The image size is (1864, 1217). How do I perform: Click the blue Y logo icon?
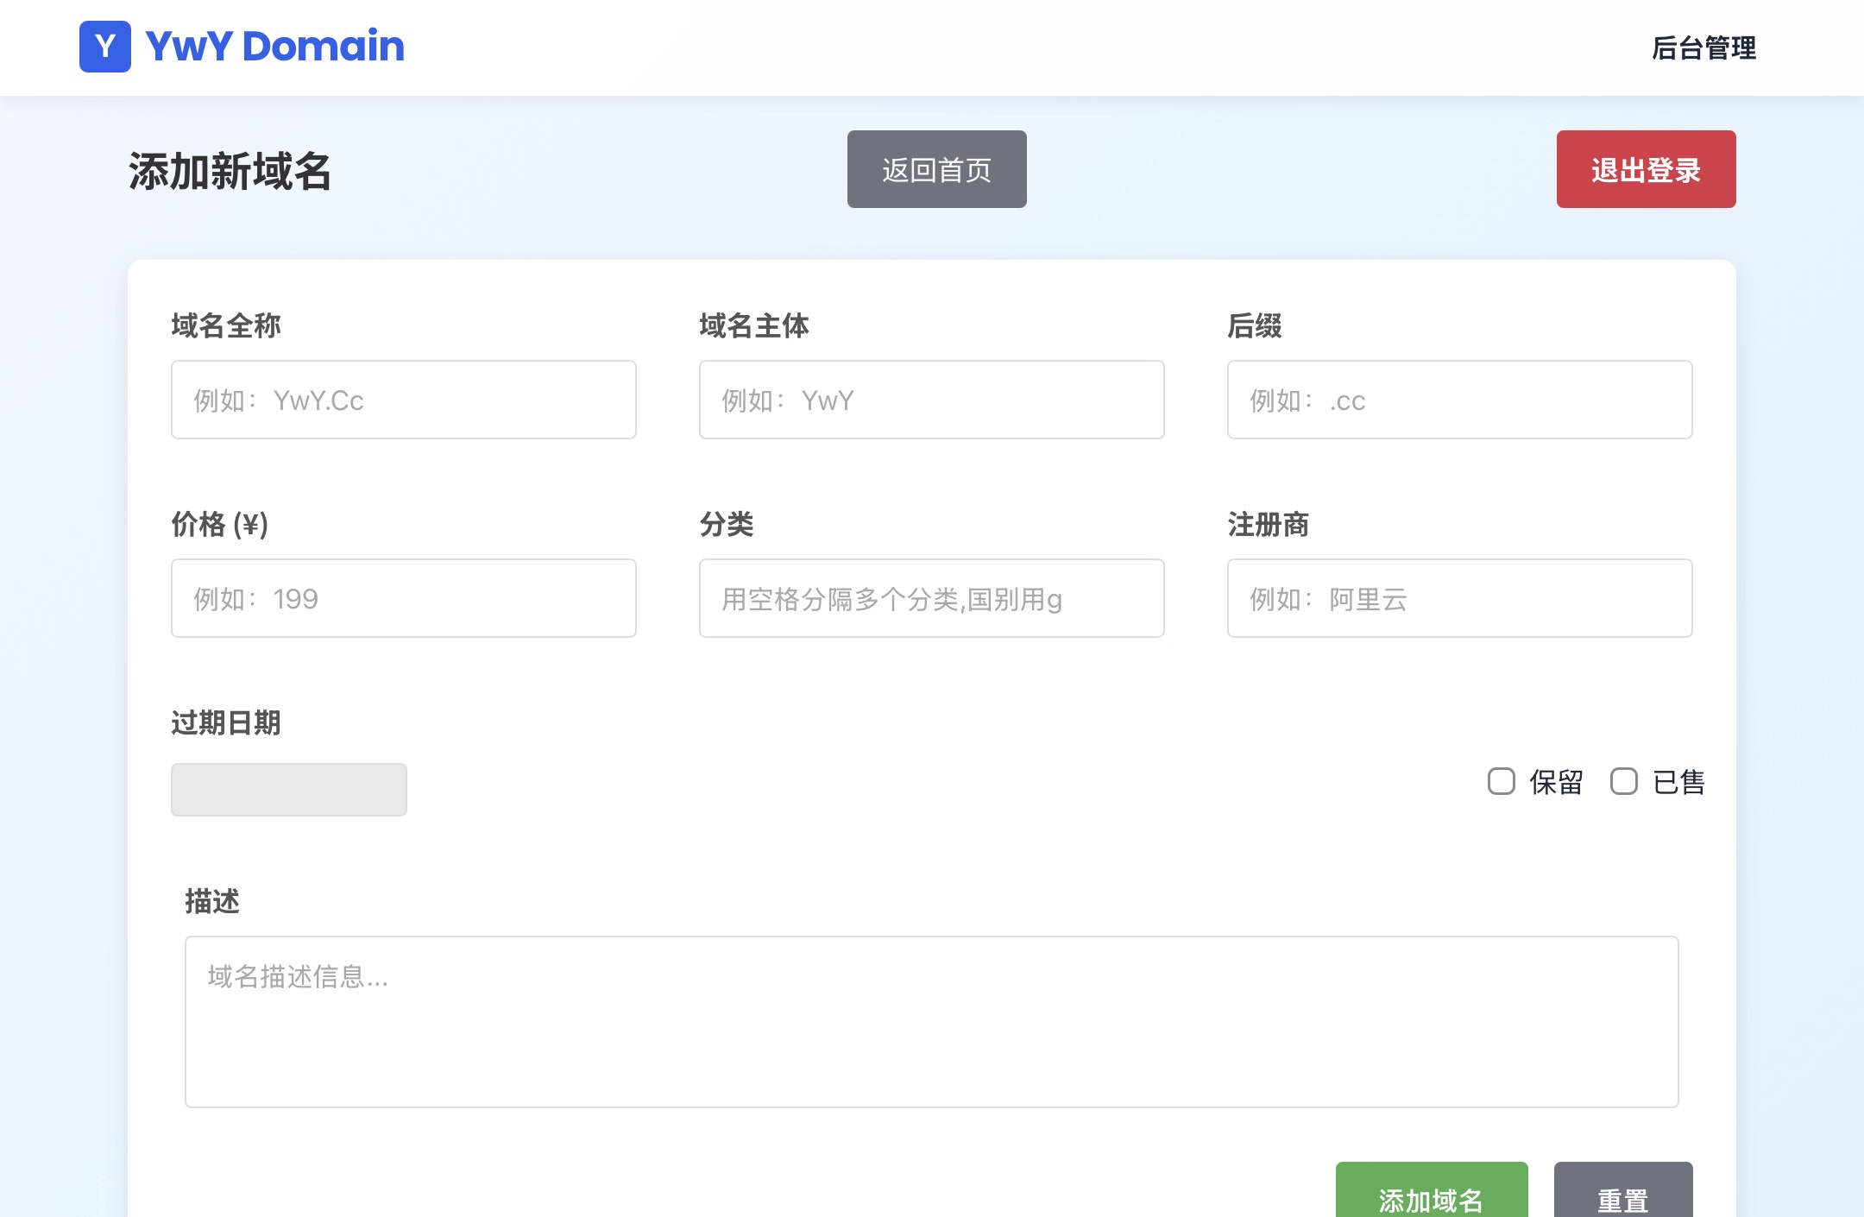coord(105,47)
